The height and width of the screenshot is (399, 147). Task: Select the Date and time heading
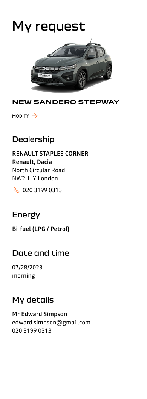click(x=41, y=253)
